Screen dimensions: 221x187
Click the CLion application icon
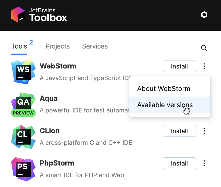[23, 136]
